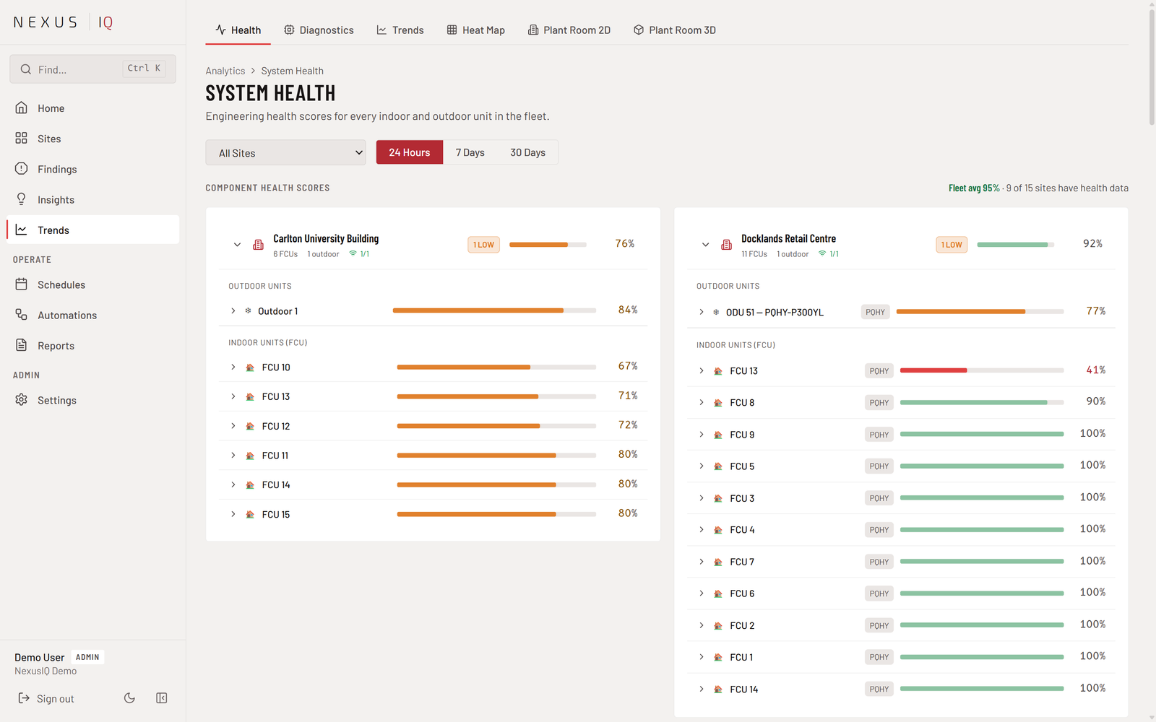The width and height of the screenshot is (1156, 722).
Task: Click Docklands FCU 13 red 41% bar
Action: [x=982, y=370]
